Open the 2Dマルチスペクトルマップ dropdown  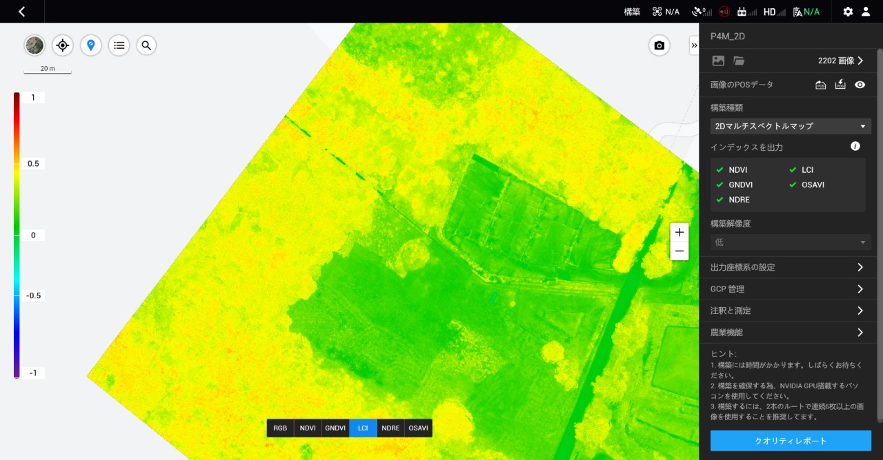click(x=791, y=126)
